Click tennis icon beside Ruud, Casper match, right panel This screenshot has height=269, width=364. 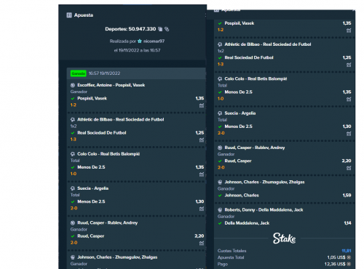[x=220, y=148]
